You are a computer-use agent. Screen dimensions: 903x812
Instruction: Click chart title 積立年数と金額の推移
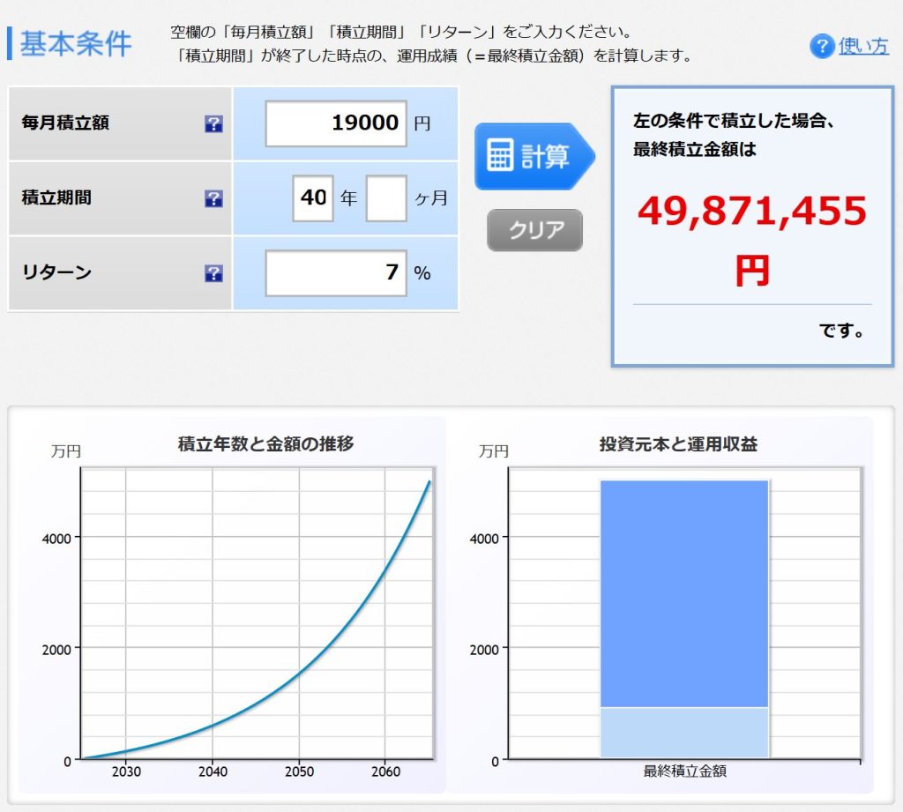[x=265, y=444]
